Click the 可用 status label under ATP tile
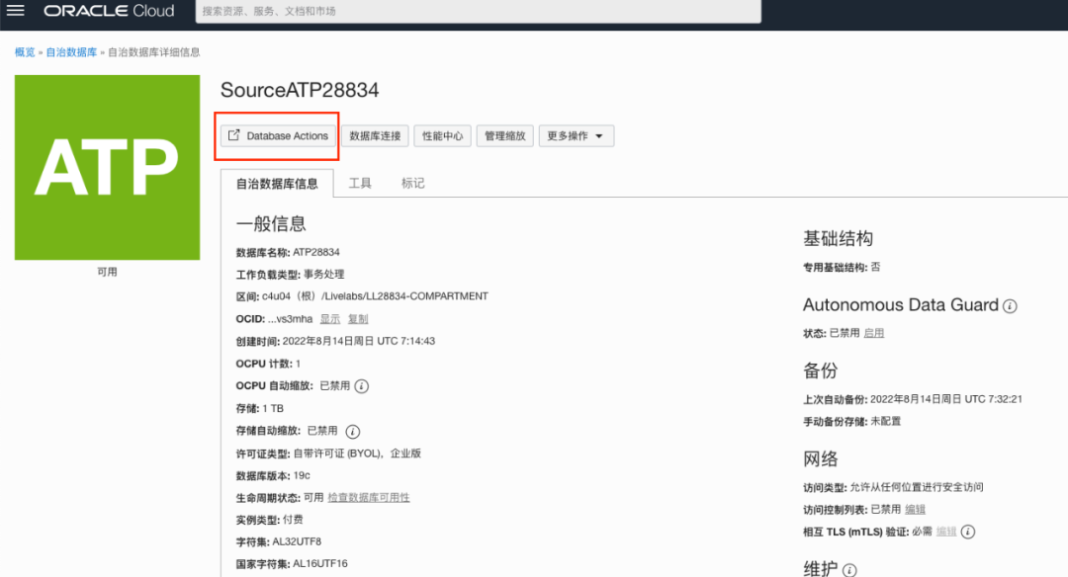 point(107,272)
